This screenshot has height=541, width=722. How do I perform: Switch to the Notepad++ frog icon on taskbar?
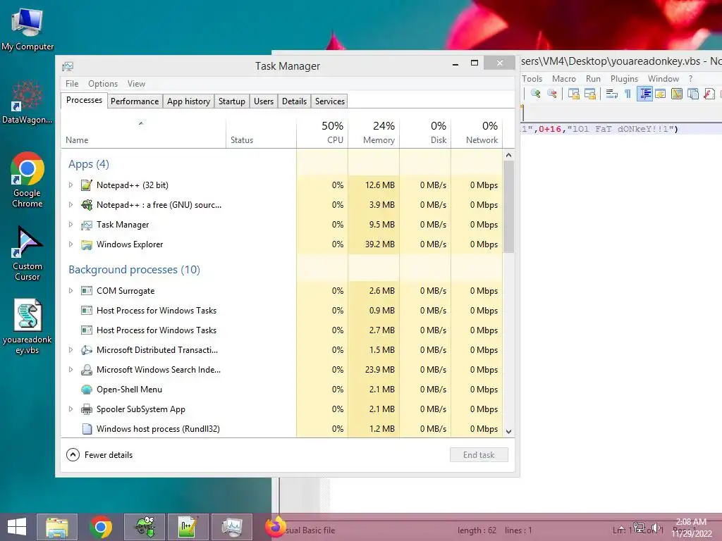click(144, 527)
